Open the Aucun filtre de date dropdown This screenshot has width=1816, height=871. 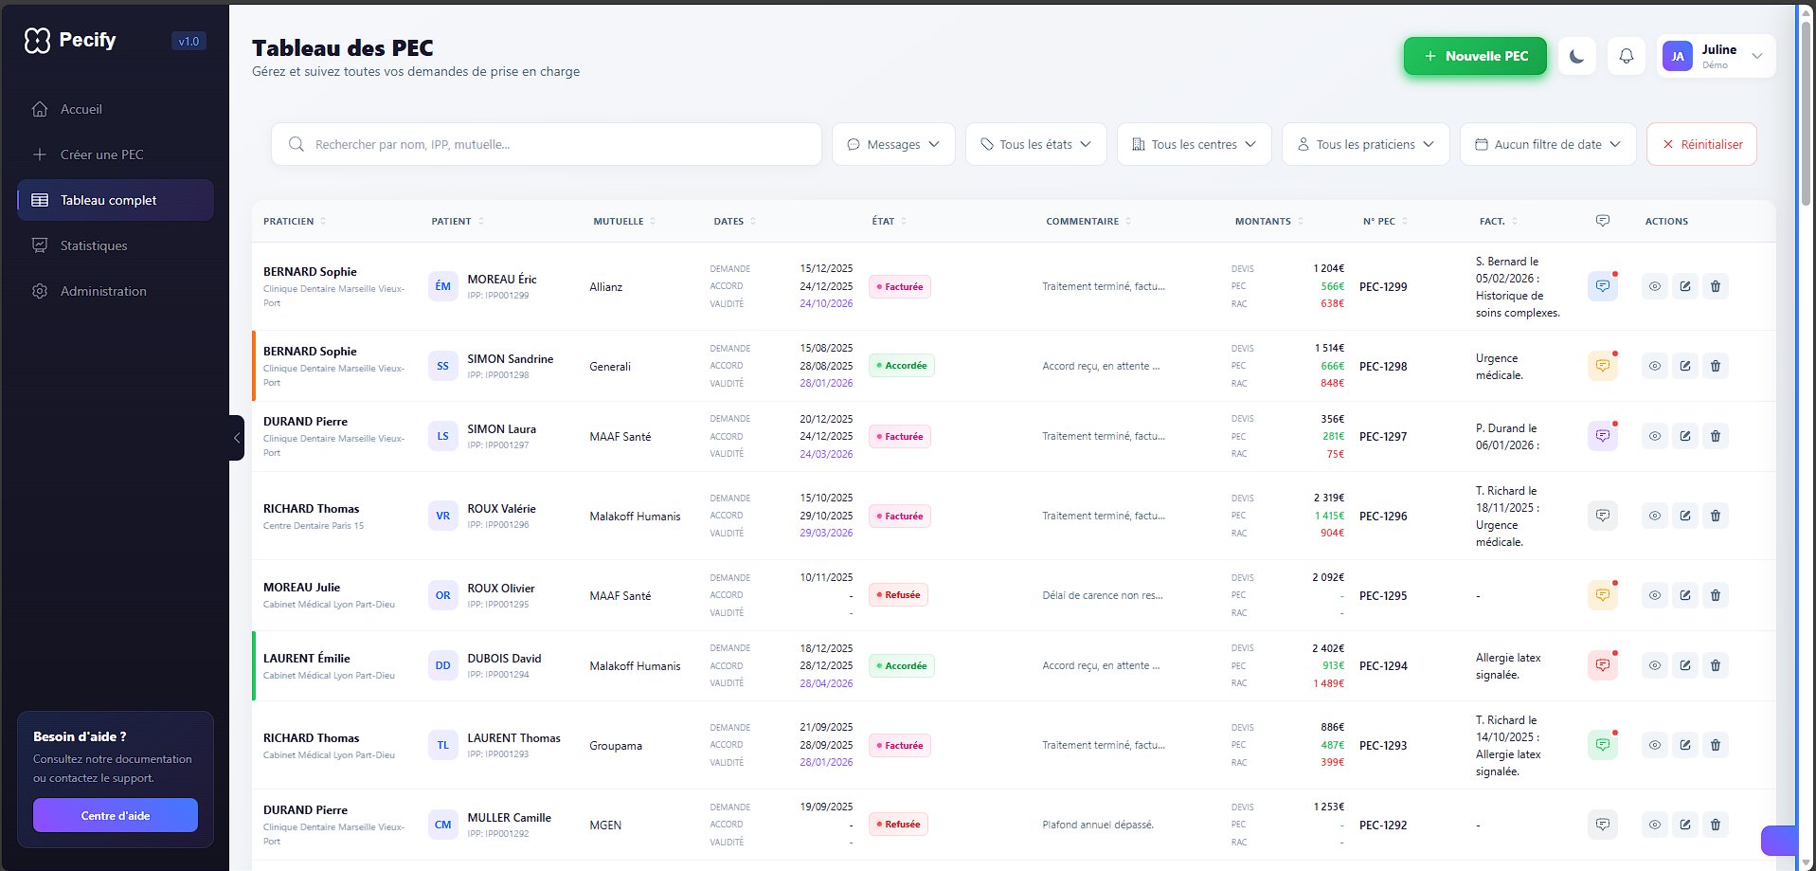pyautogui.click(x=1547, y=144)
